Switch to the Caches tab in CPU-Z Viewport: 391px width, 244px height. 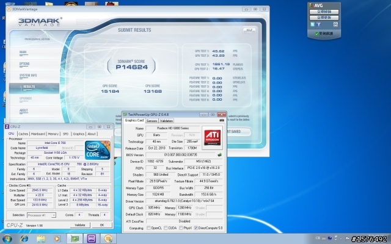(23, 134)
